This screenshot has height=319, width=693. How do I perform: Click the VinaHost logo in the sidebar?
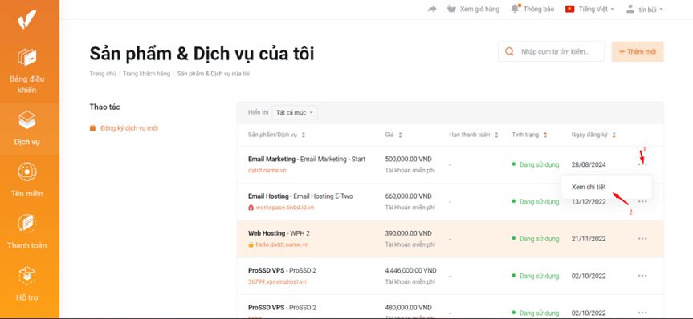coord(27,19)
